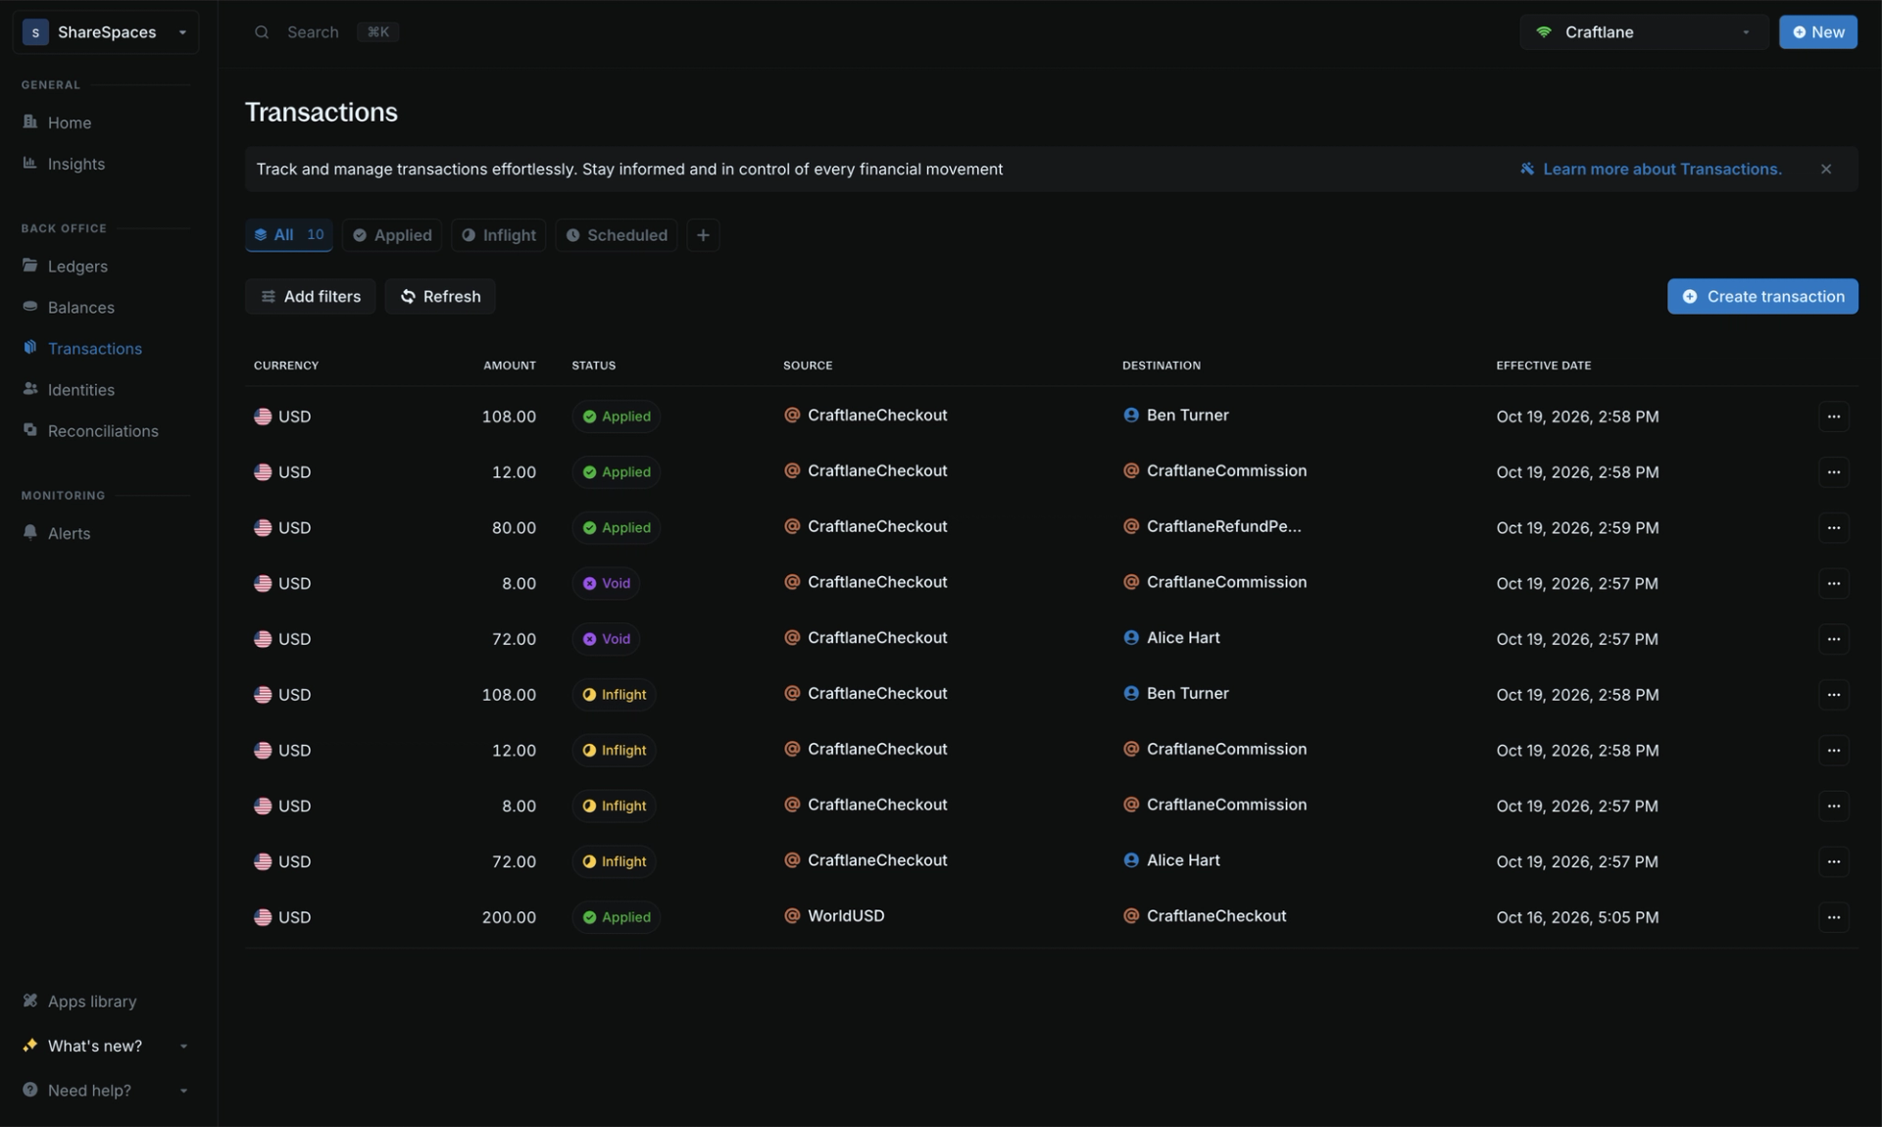Screen dimensions: 1882x1127
Task: Switch to the Applied tab
Action: point(392,235)
